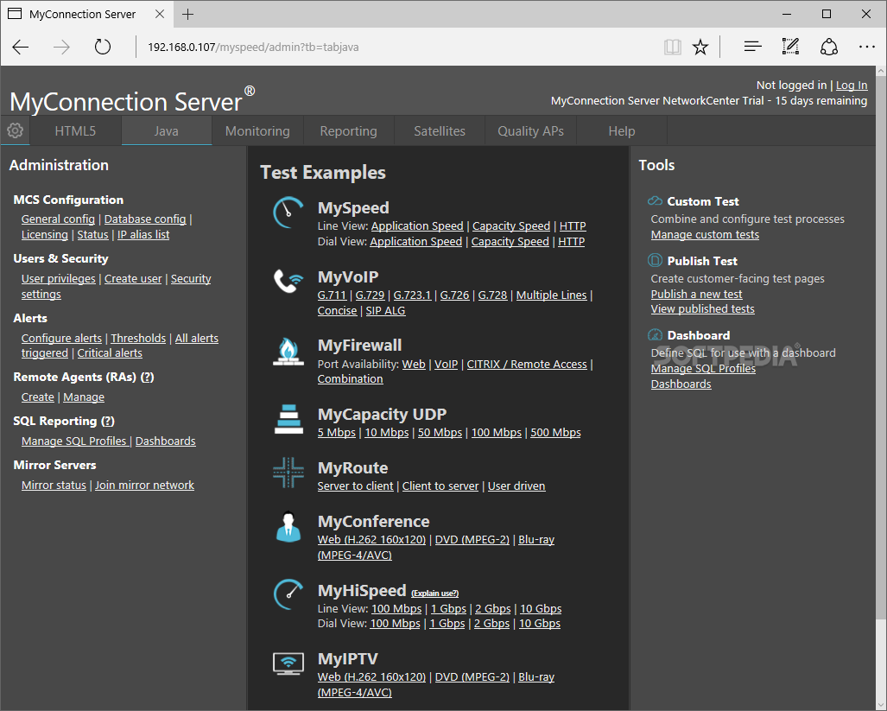The width and height of the screenshot is (887, 711).
Task: Click the MyFirewall flame icon
Action: (288, 352)
